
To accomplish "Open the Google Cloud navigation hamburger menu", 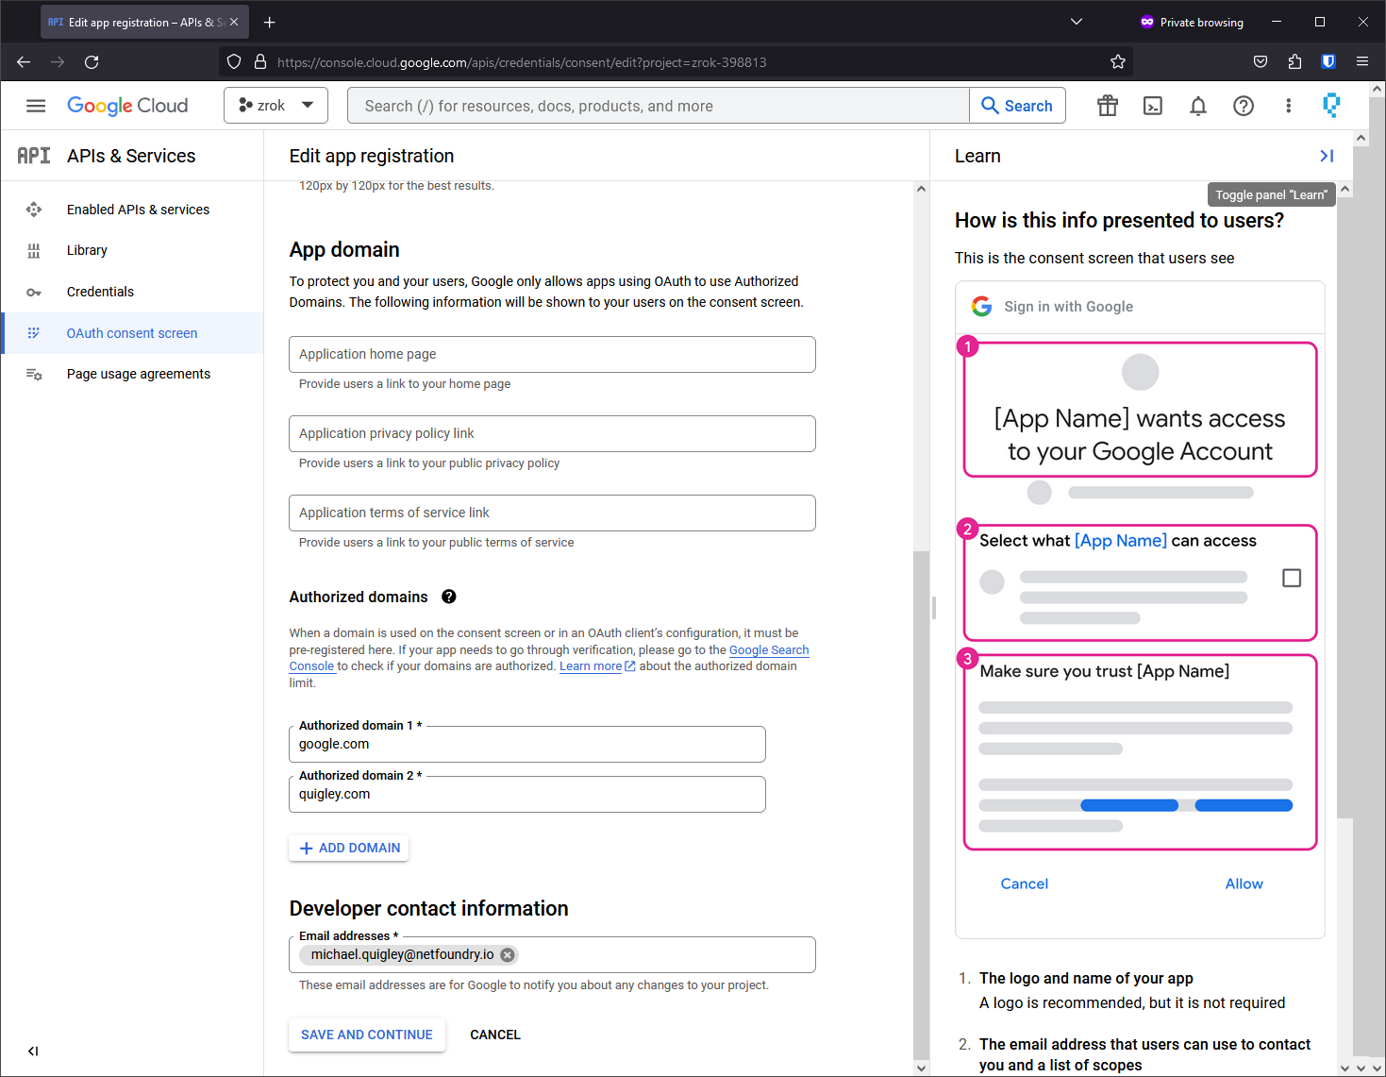I will [36, 106].
